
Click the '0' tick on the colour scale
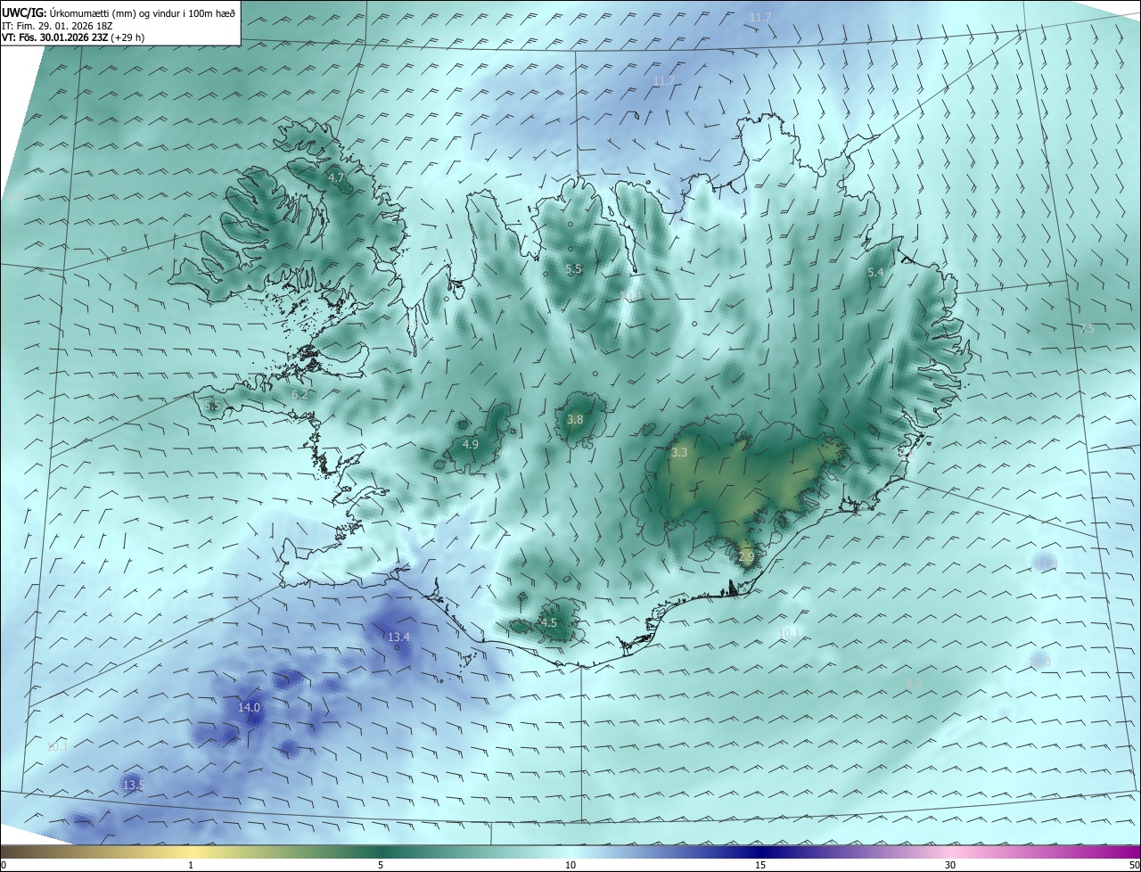(x=3, y=865)
